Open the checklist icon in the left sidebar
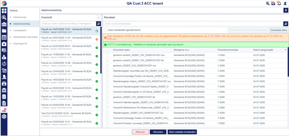The height and width of the screenshot is (136, 289). coord(4,51)
